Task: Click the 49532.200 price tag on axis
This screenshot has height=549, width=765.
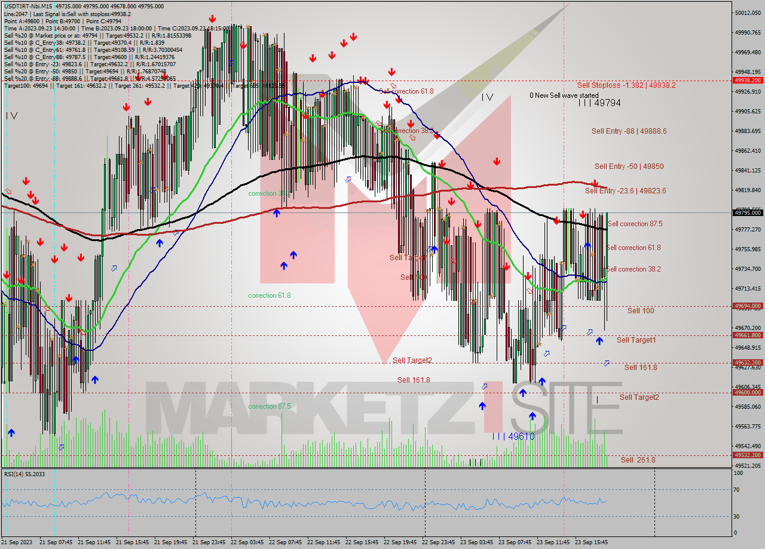Action: click(747, 455)
